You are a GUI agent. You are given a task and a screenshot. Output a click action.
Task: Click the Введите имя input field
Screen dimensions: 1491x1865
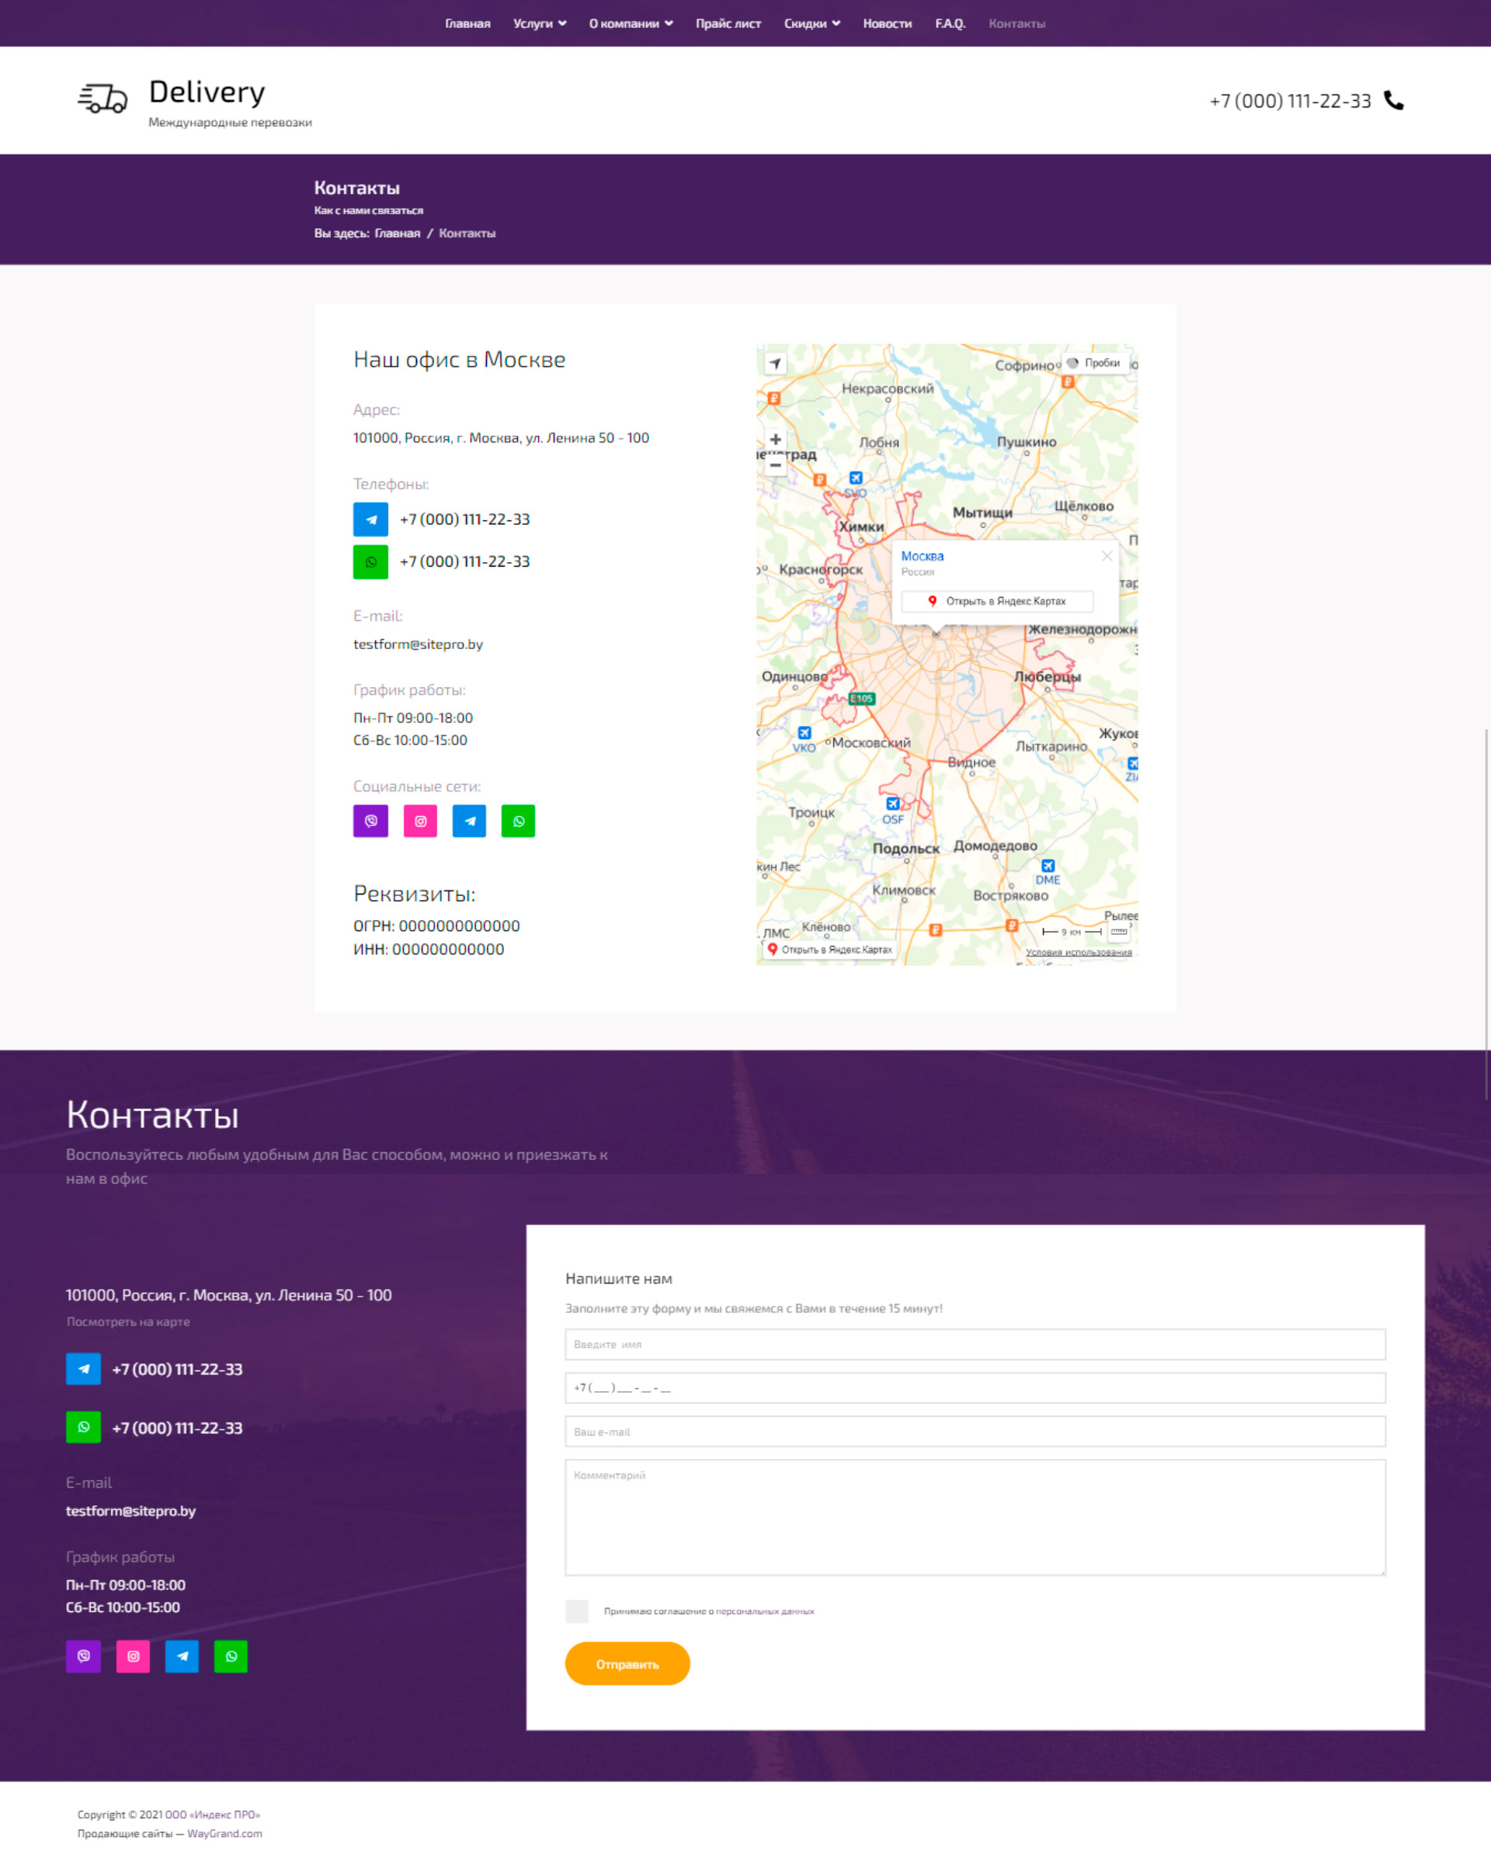click(975, 1344)
